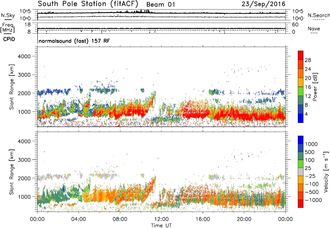Image resolution: width=330 pixels, height=228 pixels.
Task: Click "4000" tick on power panel range axis
Action: pyautogui.click(x=24, y=56)
